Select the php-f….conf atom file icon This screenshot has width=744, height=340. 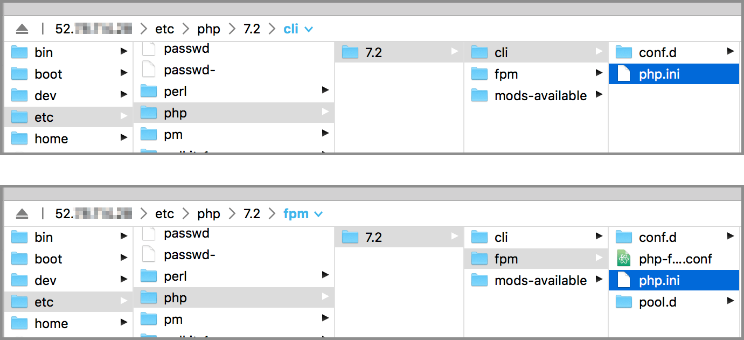point(624,259)
